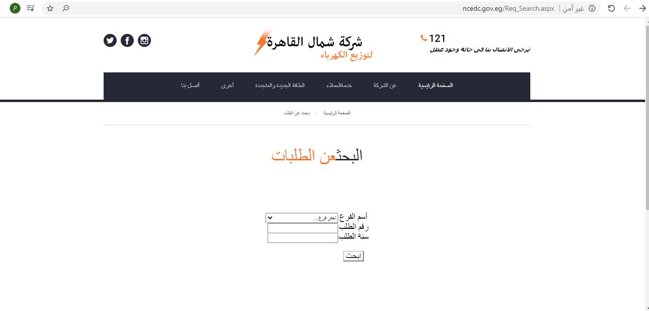Screen dimensions: 649x311
Task: Click الصفحة الرئيسية breadcrumb link
Action: pos(337,113)
